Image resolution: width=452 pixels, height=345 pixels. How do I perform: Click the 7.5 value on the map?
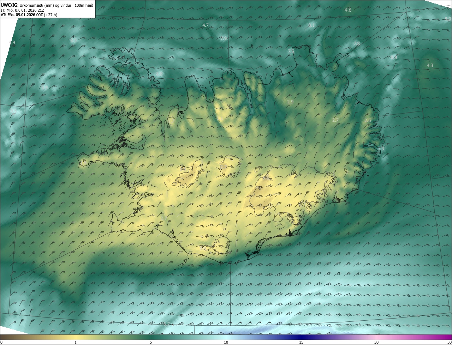point(291,51)
